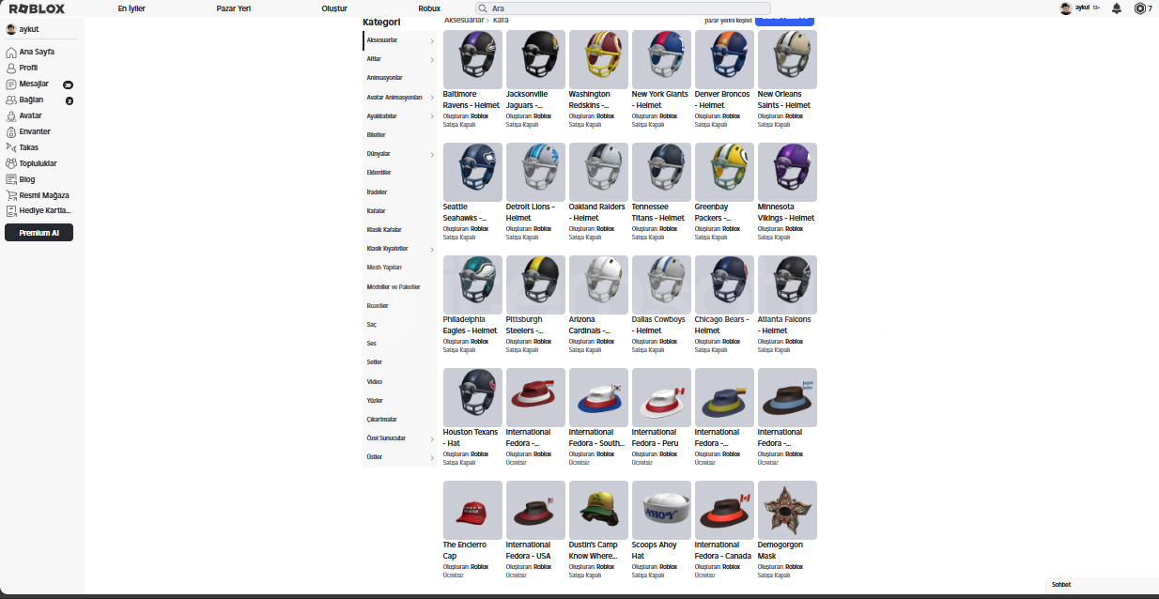Open Blog icon in sidebar

click(x=11, y=179)
